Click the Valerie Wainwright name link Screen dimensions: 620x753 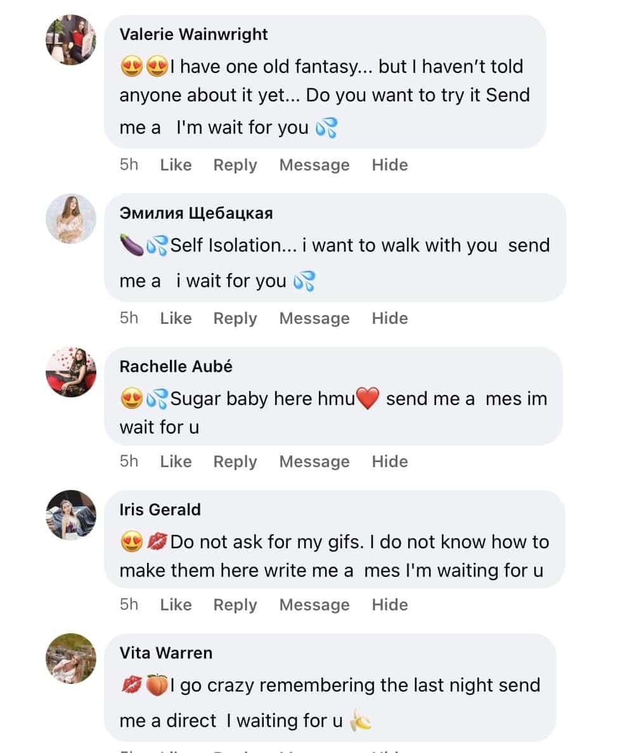[193, 34]
